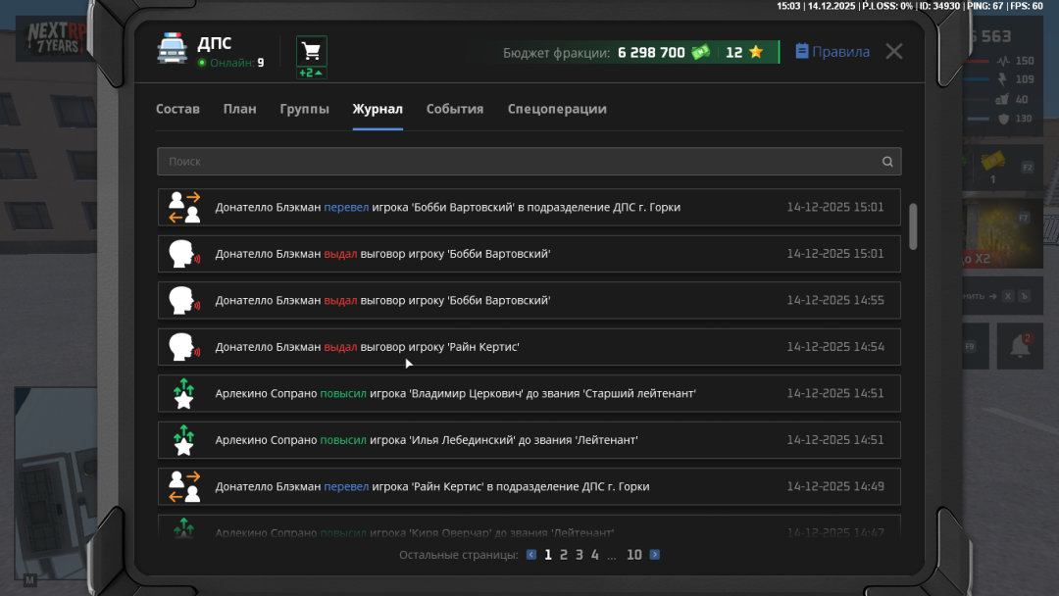Open the faction shop cart icon

[312, 51]
